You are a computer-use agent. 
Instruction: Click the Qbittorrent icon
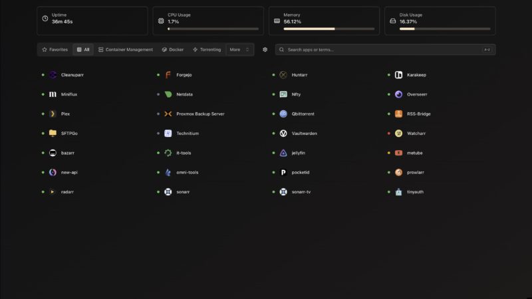283,114
